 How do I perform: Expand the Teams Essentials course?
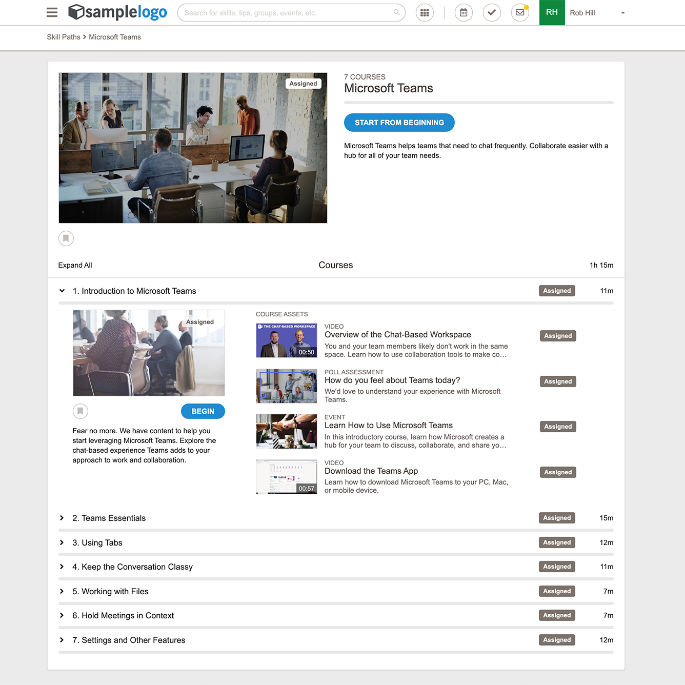(62, 518)
